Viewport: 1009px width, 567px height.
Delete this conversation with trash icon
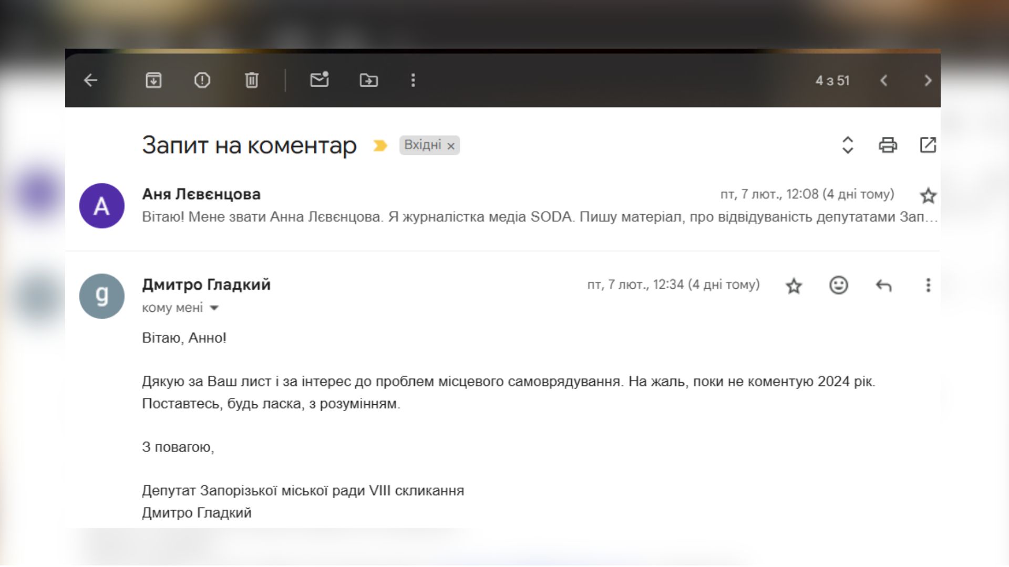tap(252, 80)
